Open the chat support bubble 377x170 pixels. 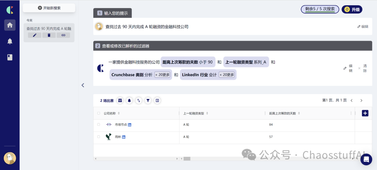366,160
